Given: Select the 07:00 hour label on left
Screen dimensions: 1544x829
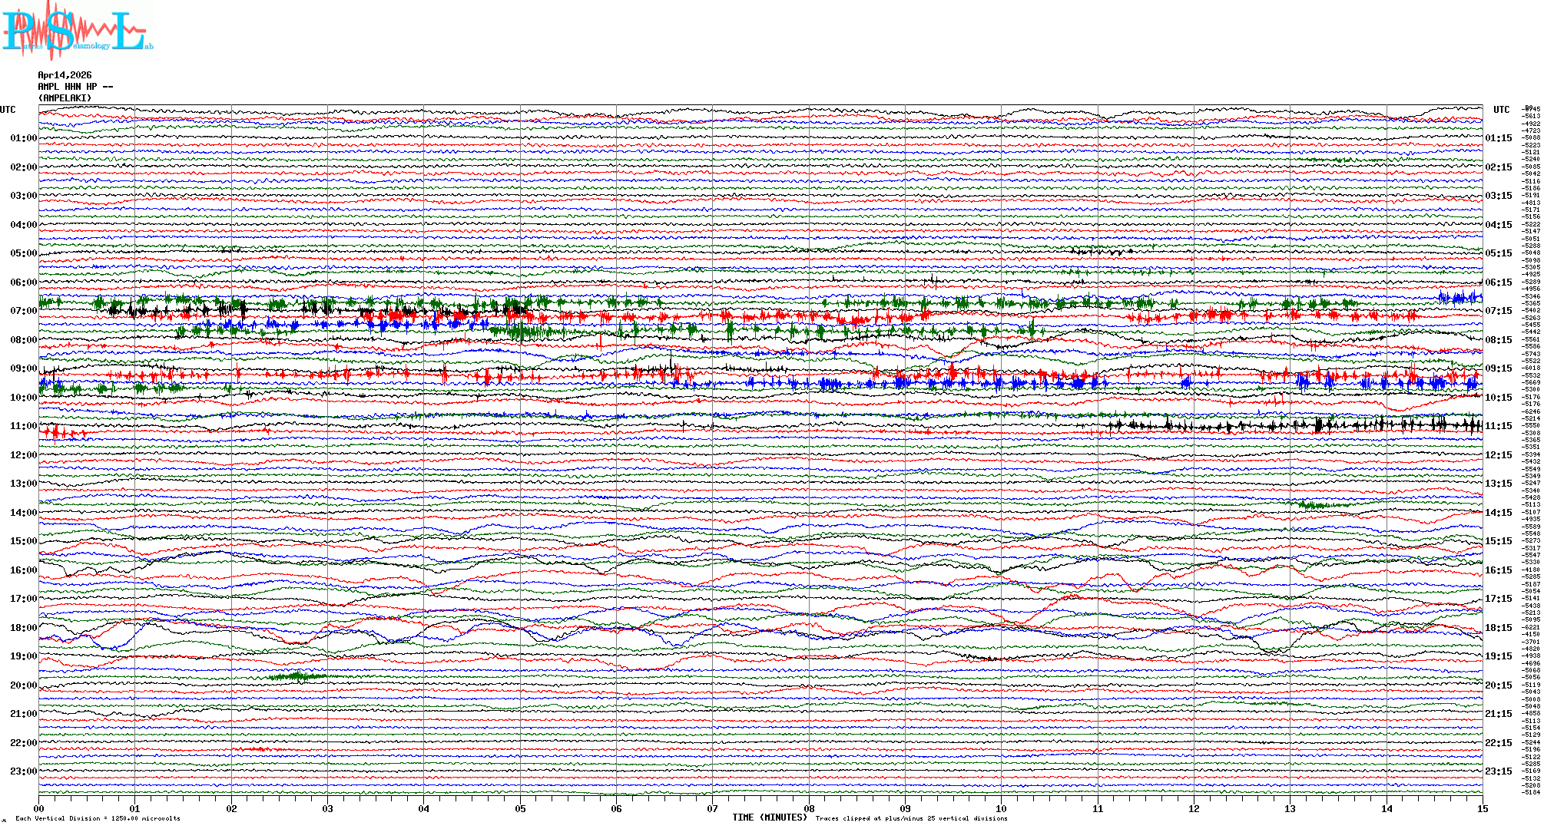Looking at the screenshot, I should (x=23, y=311).
